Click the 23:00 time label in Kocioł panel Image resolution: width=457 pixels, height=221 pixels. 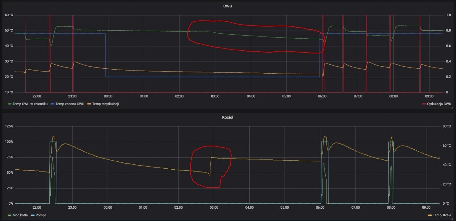[72, 208]
